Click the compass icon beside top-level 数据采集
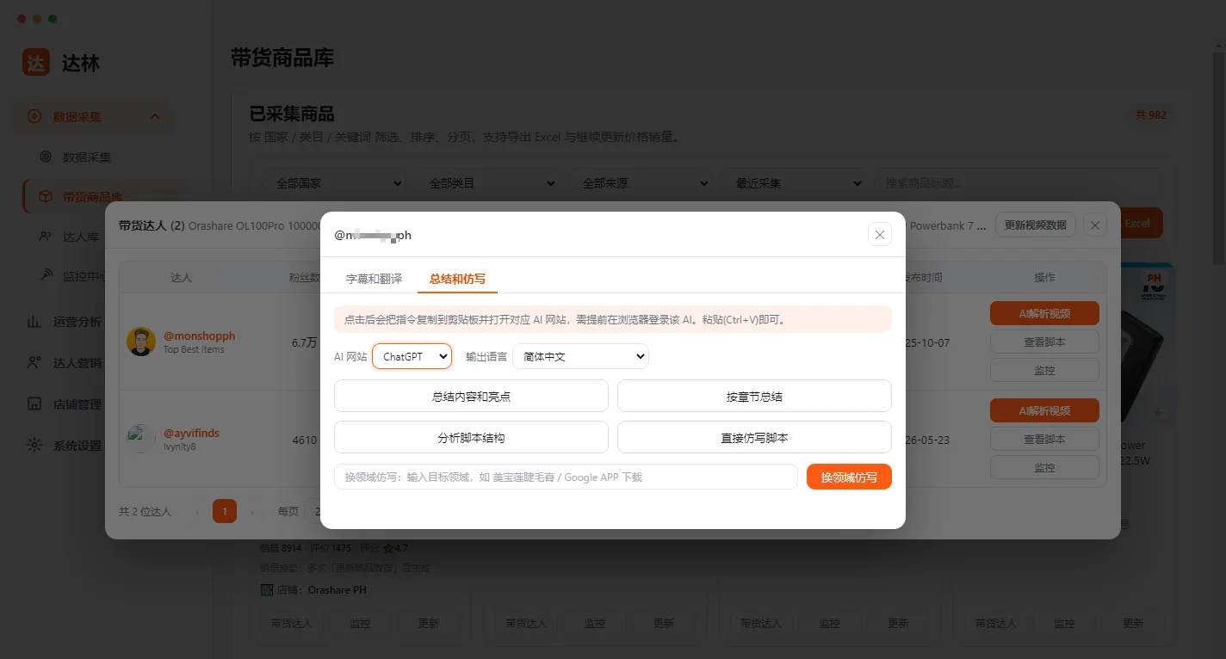1226x659 pixels. pyautogui.click(x=34, y=116)
